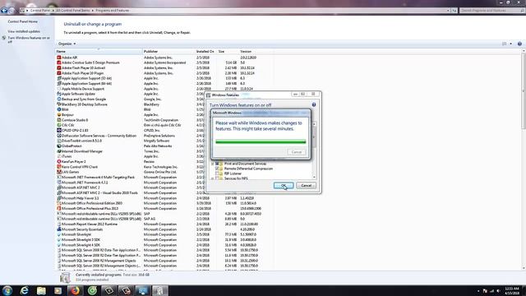This screenshot has width=526, height=296.
Task: Open the view options dropdown arrow
Action: (511, 44)
